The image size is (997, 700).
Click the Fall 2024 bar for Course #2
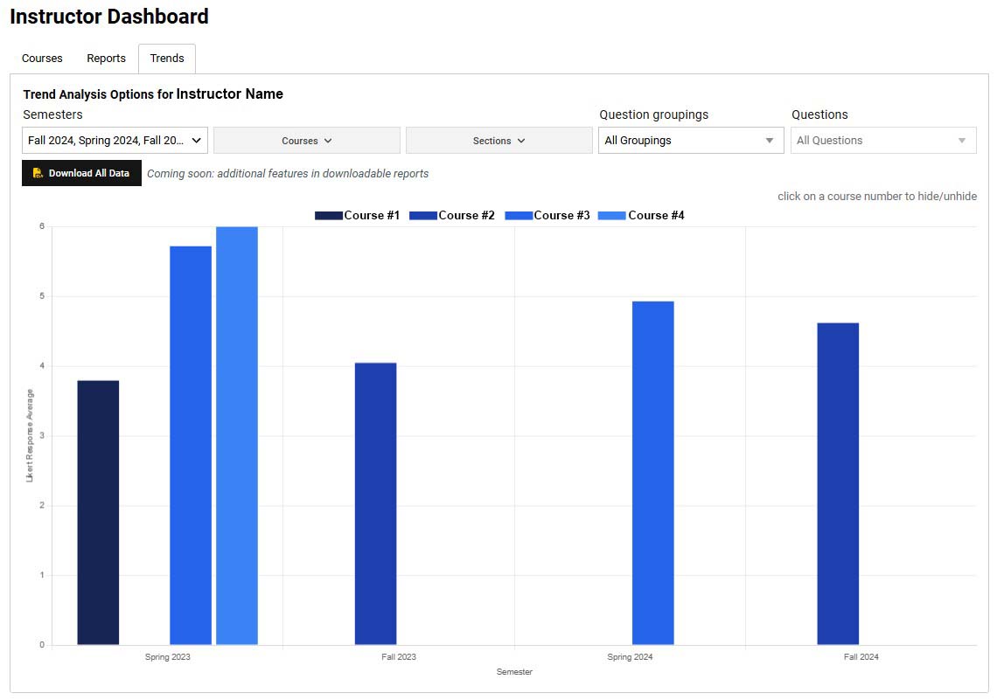[x=838, y=481]
